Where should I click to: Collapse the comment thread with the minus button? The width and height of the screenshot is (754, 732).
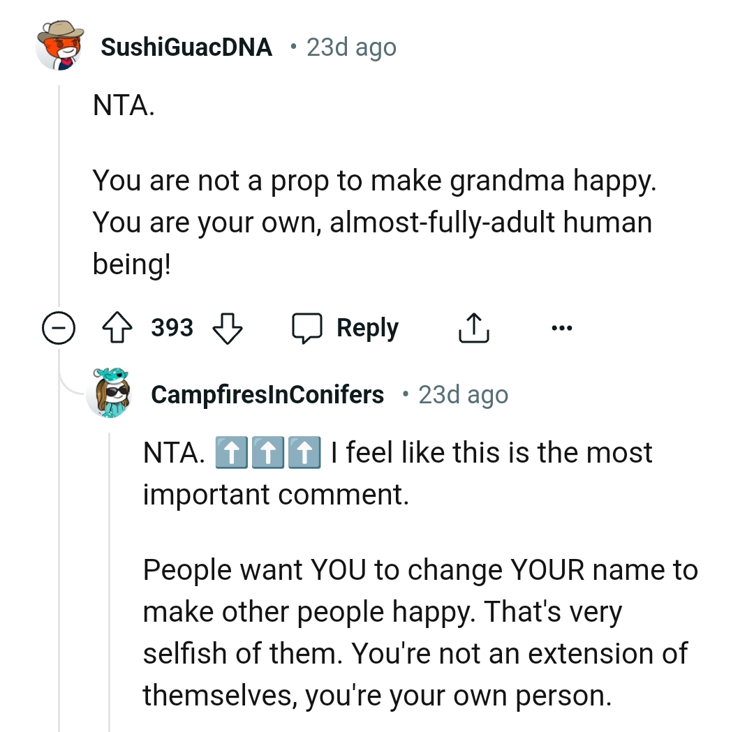point(59,328)
